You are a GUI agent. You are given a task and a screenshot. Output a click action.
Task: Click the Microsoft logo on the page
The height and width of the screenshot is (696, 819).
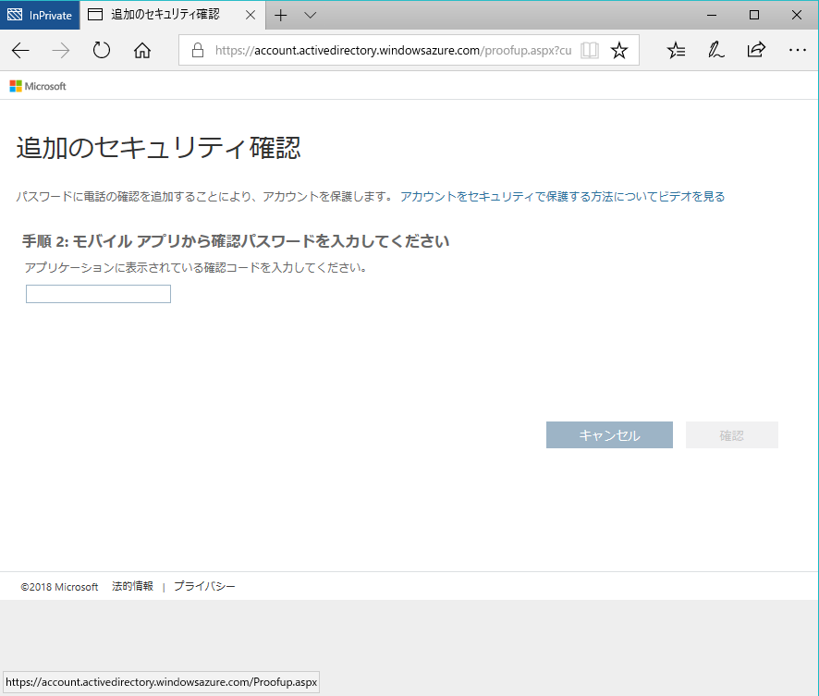click(37, 86)
